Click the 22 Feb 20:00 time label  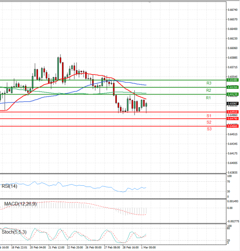point(75,247)
